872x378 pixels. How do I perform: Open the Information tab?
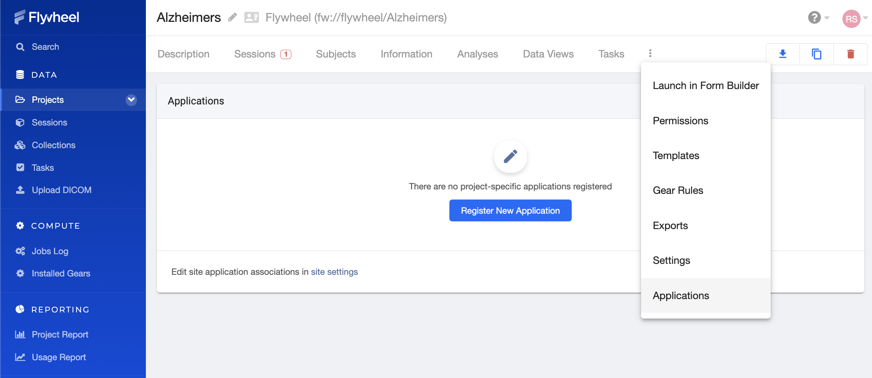pos(406,54)
